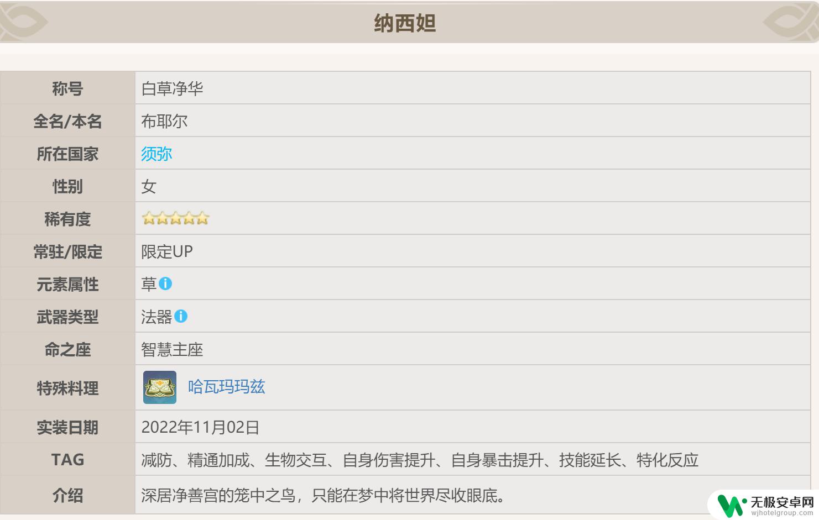This screenshot has height=520, width=819.
Task: Select the title value 白草净华
Action: coord(173,88)
